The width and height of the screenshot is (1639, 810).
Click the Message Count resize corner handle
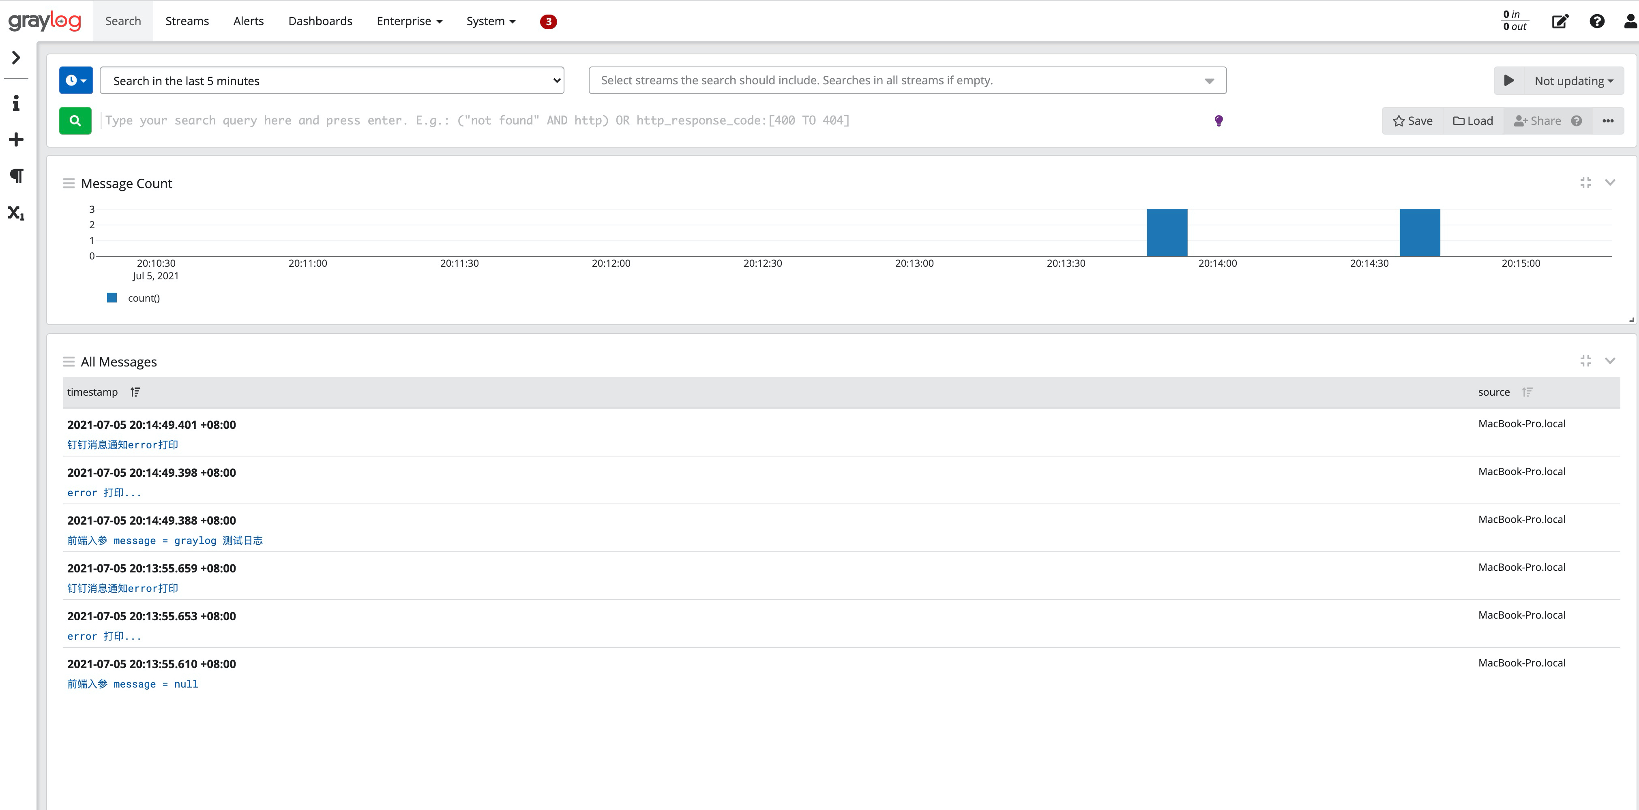tap(1631, 319)
